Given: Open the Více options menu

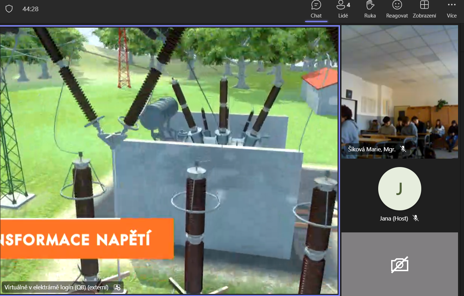Looking at the screenshot, I should [x=451, y=9].
